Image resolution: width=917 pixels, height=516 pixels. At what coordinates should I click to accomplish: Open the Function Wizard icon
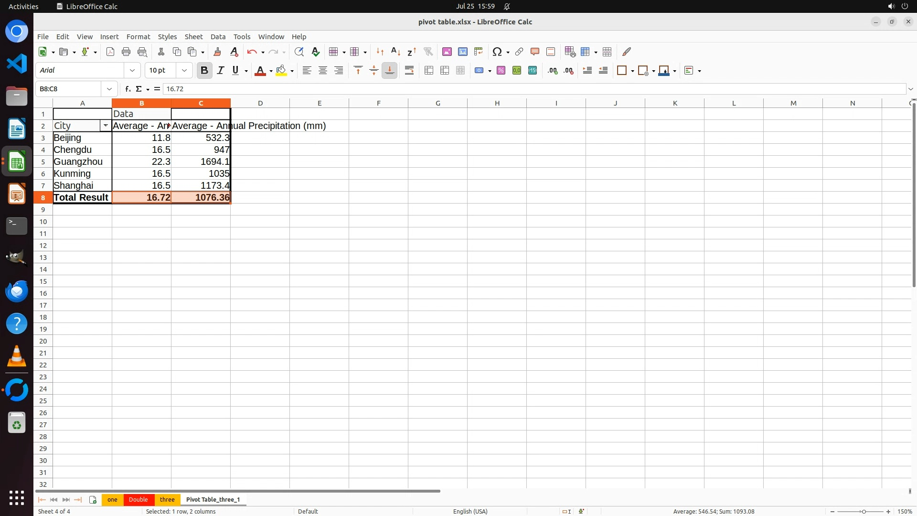(128, 89)
